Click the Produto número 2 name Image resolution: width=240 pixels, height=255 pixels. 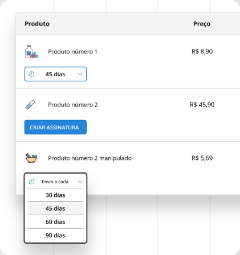click(x=73, y=105)
